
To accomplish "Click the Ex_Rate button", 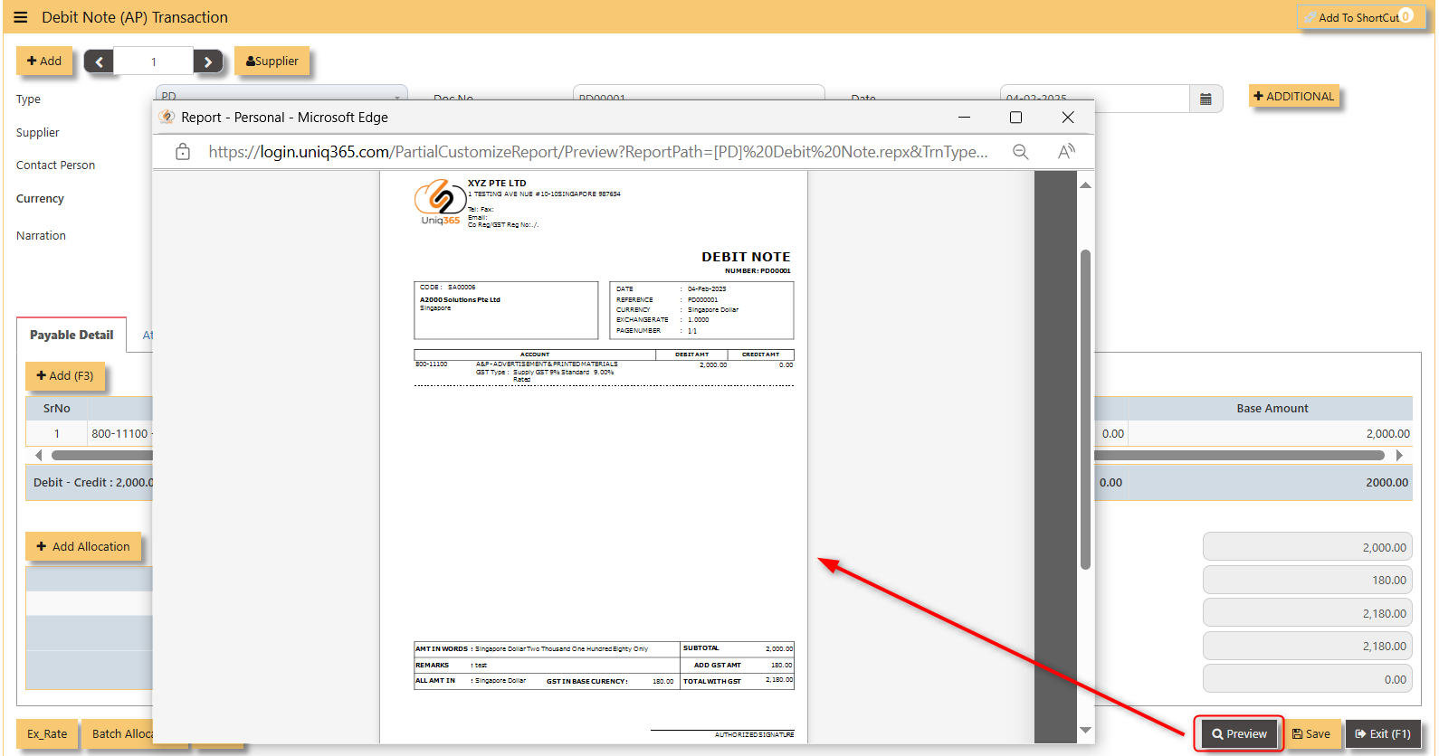I will click(x=46, y=733).
